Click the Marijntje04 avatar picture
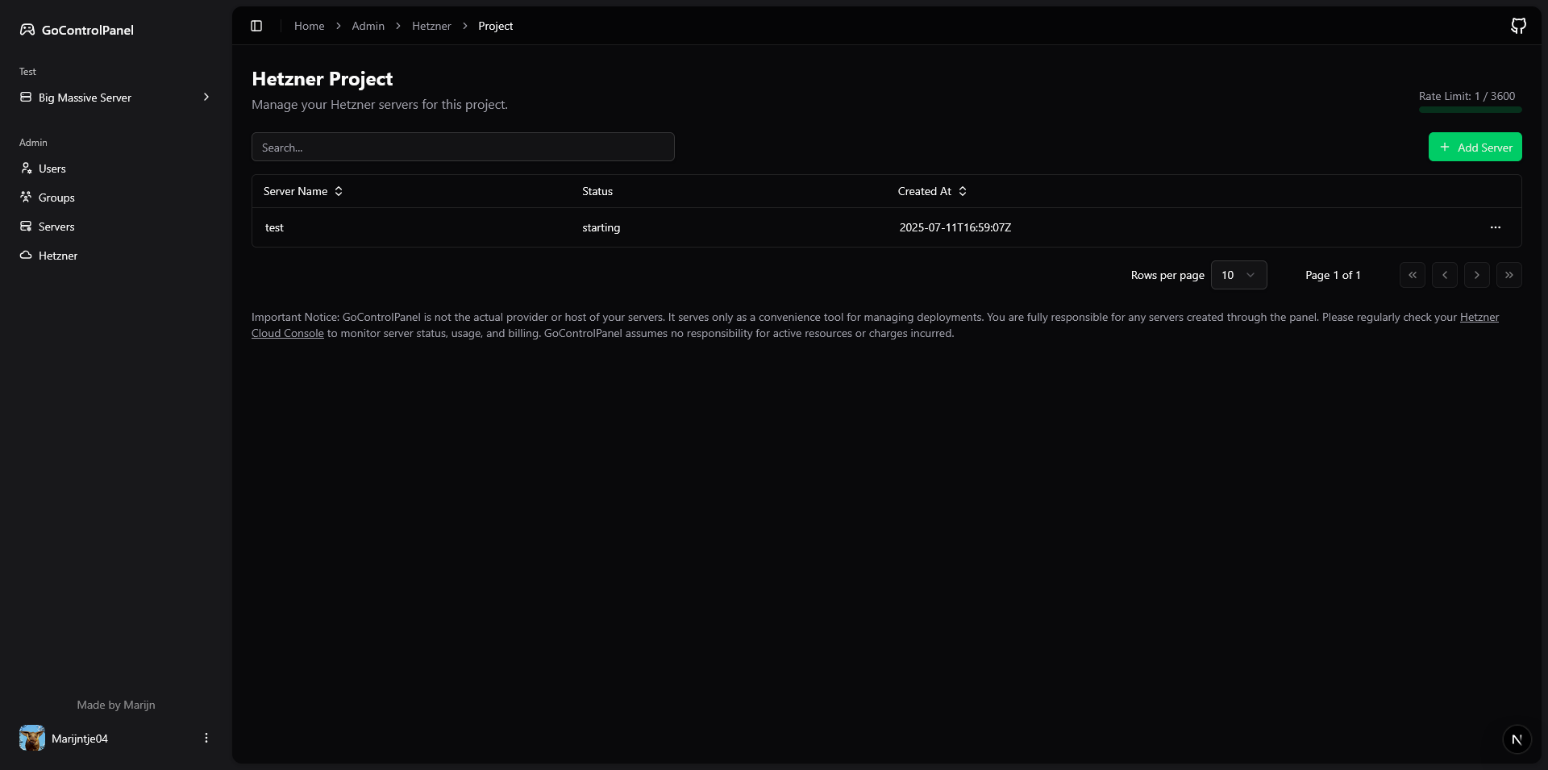1548x770 pixels. click(x=32, y=739)
